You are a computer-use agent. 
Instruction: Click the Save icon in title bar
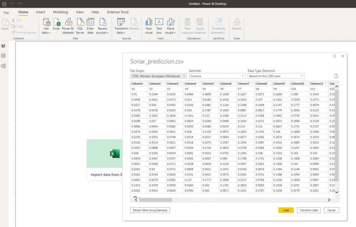[4, 4]
